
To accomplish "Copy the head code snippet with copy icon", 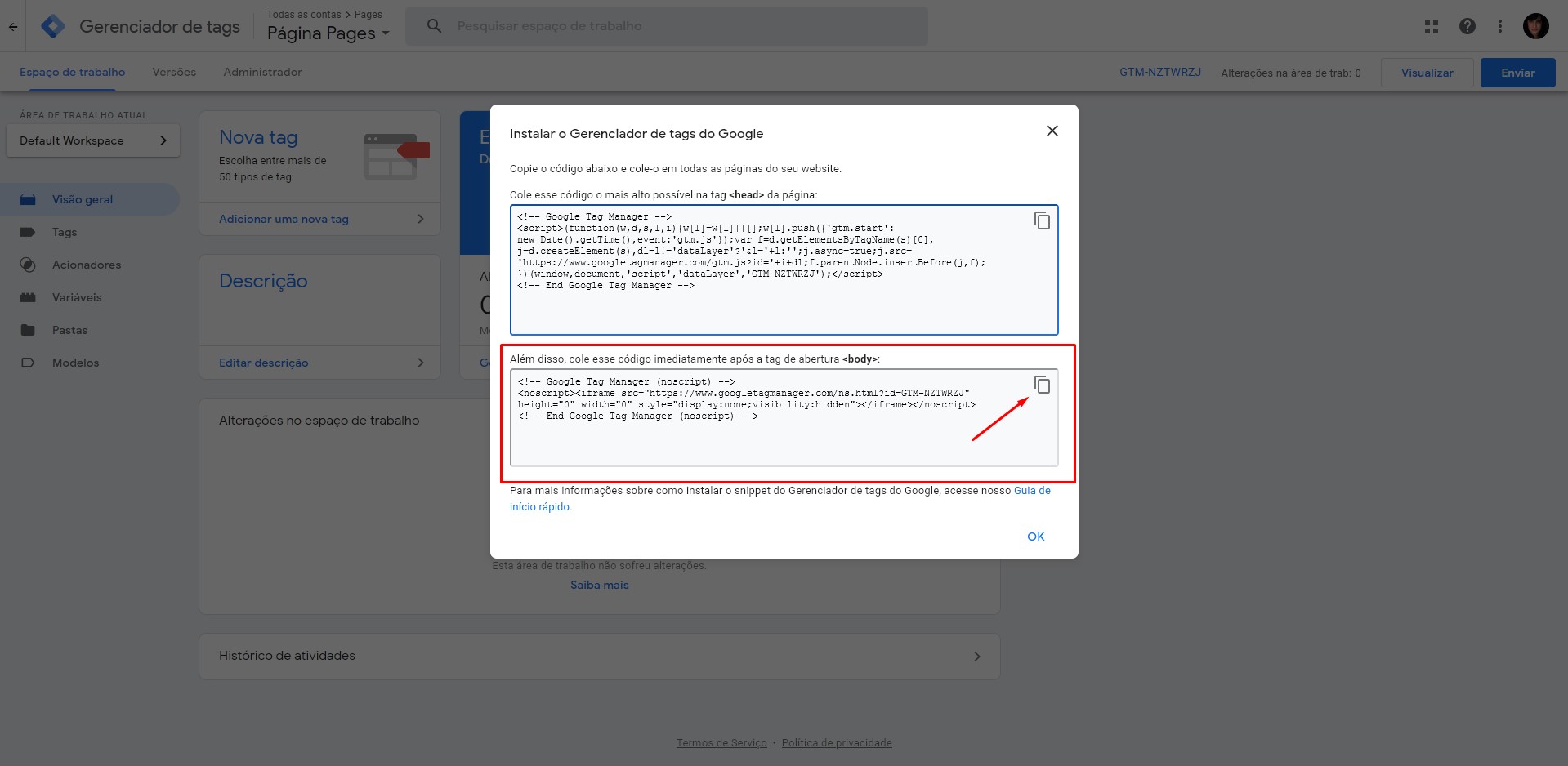I will pos(1042,220).
